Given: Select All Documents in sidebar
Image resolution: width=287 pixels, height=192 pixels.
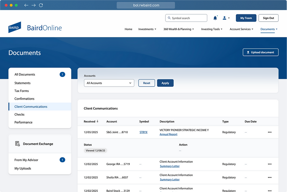Looking at the screenshot, I should pyautogui.click(x=25, y=74).
